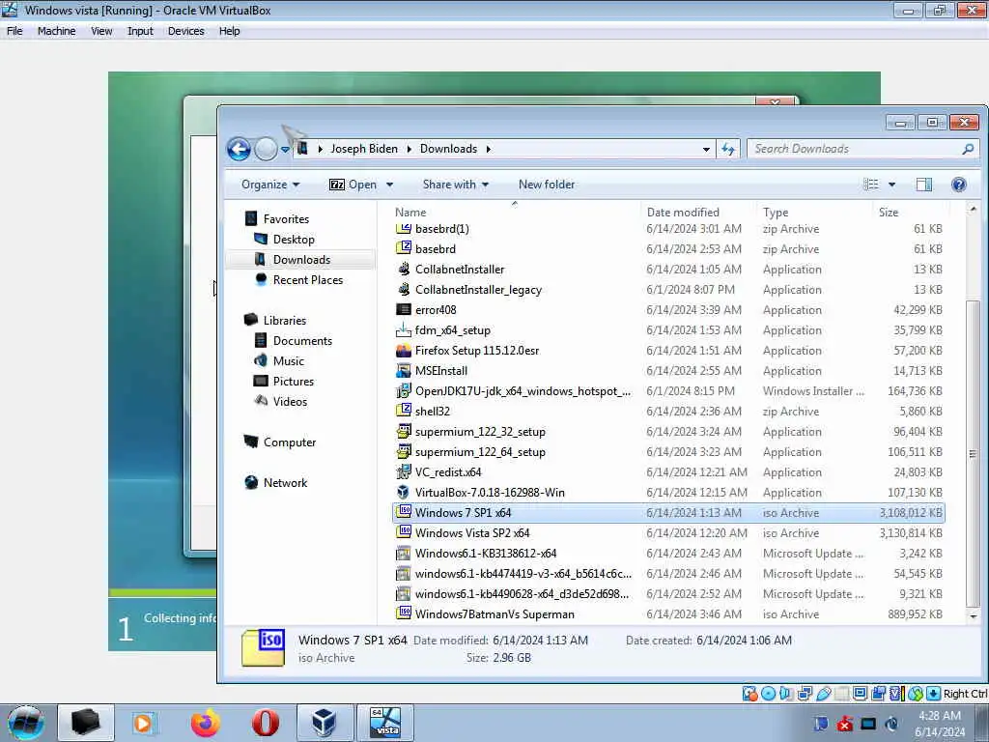
Task: Select the MSEInstall application icon
Action: click(403, 371)
